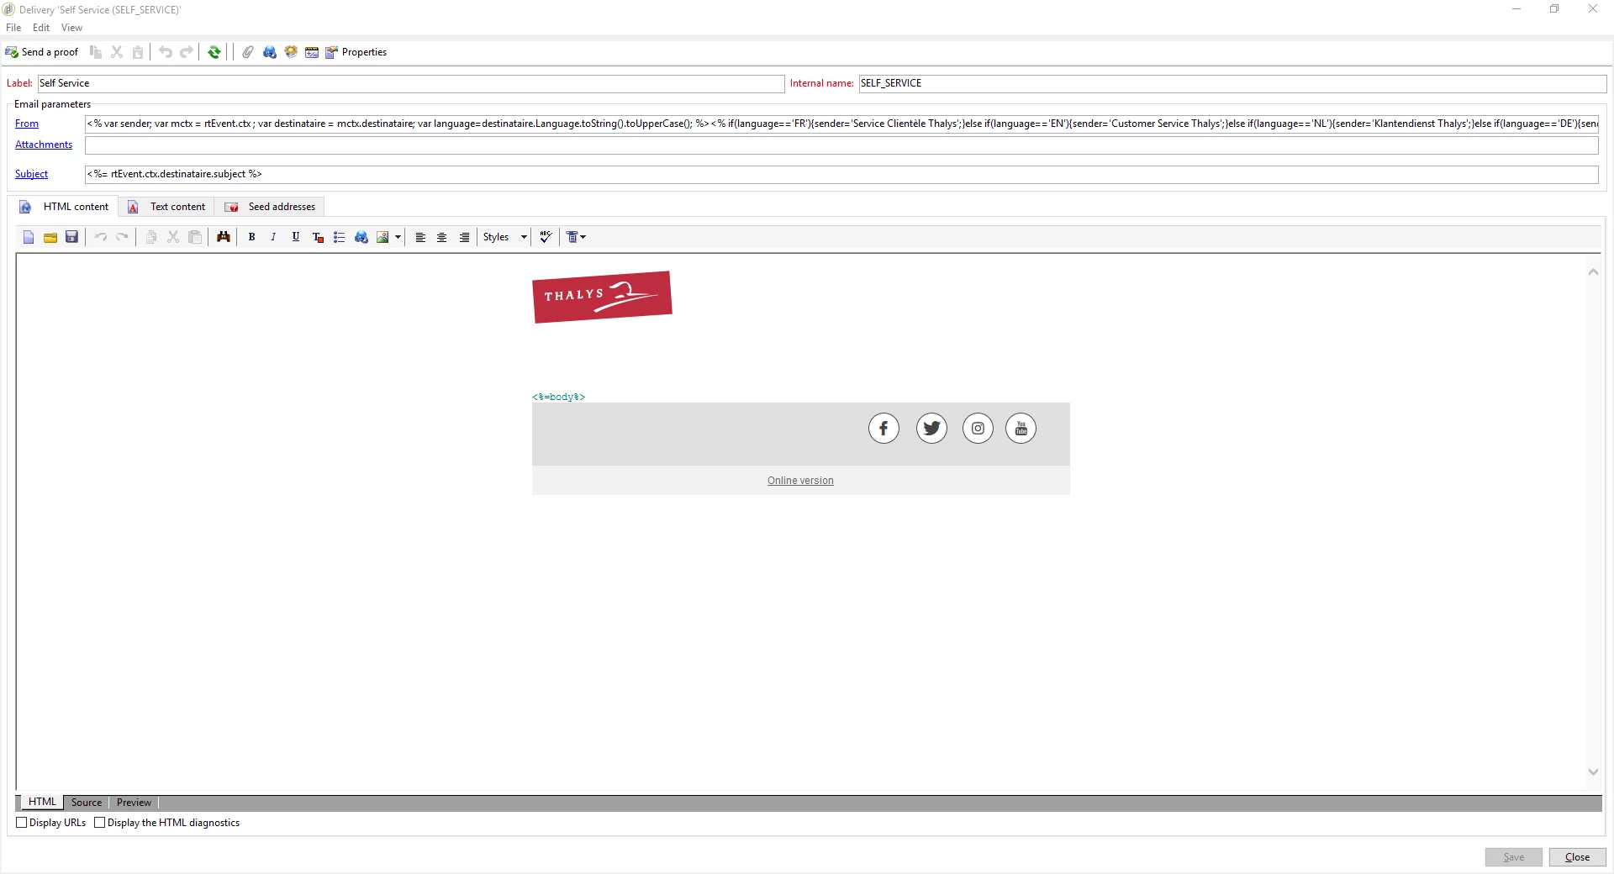This screenshot has height=874, width=1614.
Task: Select the Source view tab
Action: pyautogui.click(x=87, y=803)
